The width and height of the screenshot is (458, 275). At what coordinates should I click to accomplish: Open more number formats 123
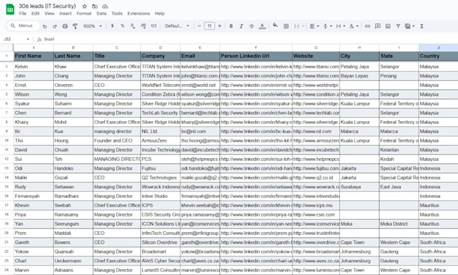pos(154,26)
